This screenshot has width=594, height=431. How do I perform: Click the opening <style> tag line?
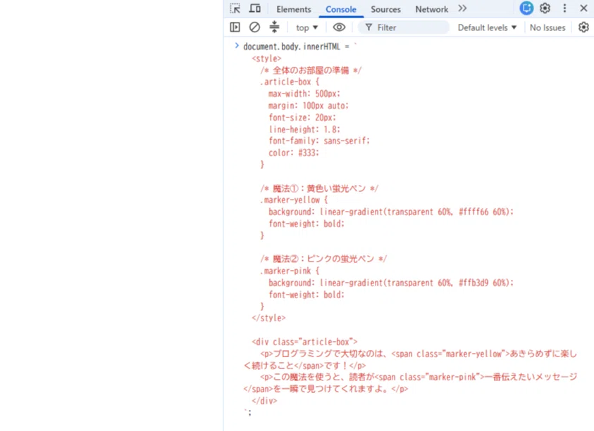click(x=266, y=58)
